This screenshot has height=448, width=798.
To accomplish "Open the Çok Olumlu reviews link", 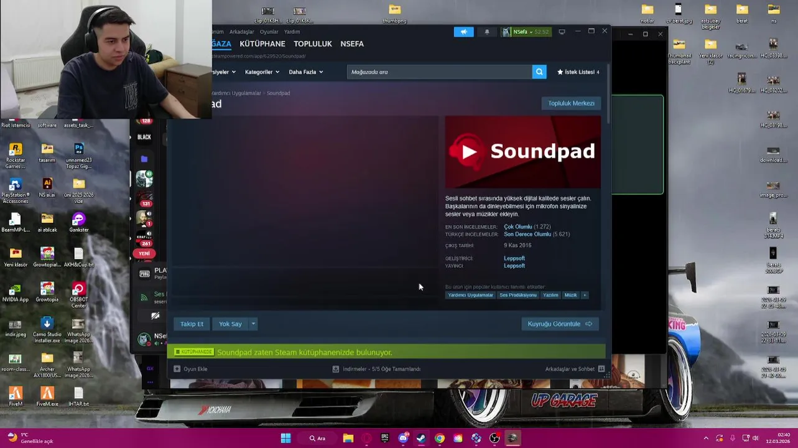I will 518,226.
